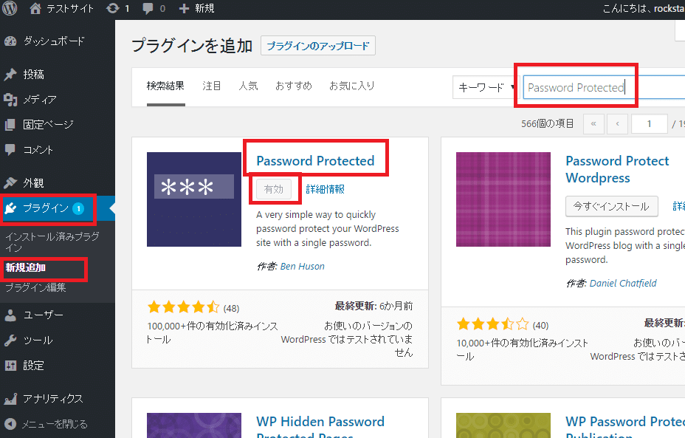685x438 pixels.
Task: Click the 投稿 pushpin icon
Action: click(10, 75)
